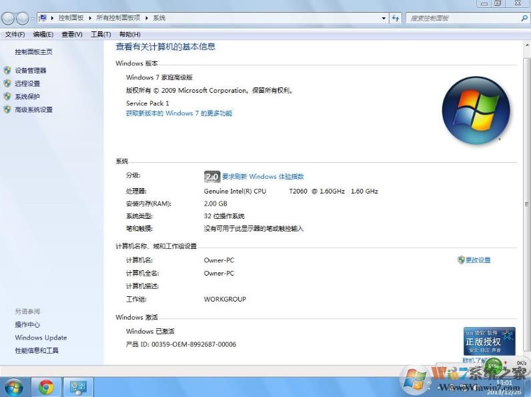The width and height of the screenshot is (531, 397).
Task: Click the search control panel input box
Action: click(460, 18)
